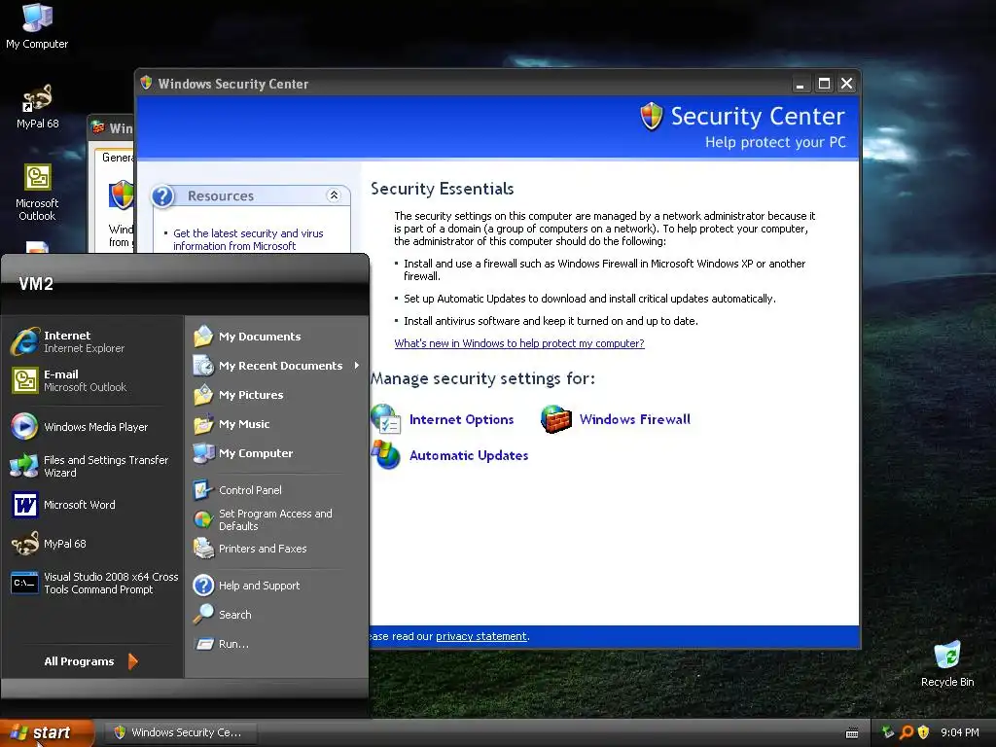The image size is (996, 747).
Task: Click Manage security settings for heading
Action: pos(482,378)
